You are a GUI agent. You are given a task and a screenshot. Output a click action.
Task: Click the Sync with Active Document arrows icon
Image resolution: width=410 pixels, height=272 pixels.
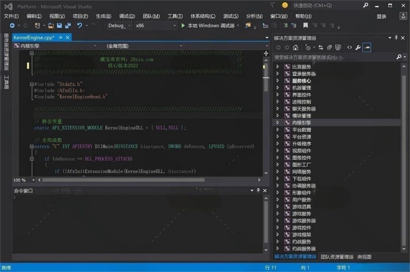pos(320,48)
